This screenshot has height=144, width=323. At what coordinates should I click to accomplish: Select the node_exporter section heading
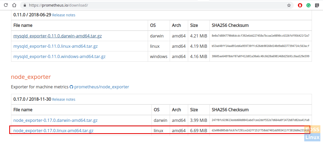point(31,77)
